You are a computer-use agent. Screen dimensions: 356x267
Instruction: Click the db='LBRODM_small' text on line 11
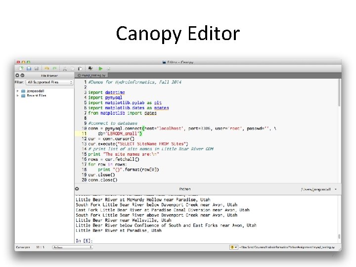(x=120, y=133)
